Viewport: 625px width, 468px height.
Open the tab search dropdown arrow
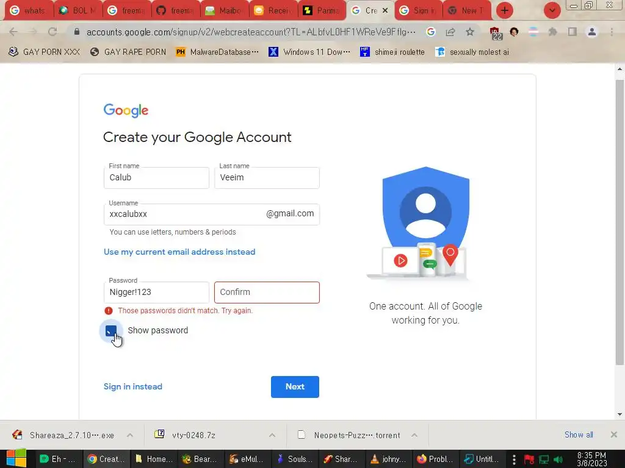[552, 10]
